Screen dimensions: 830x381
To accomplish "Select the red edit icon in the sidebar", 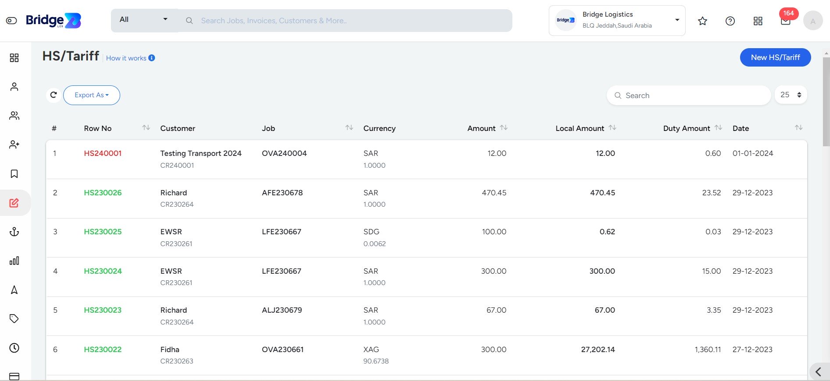I will 14,203.
